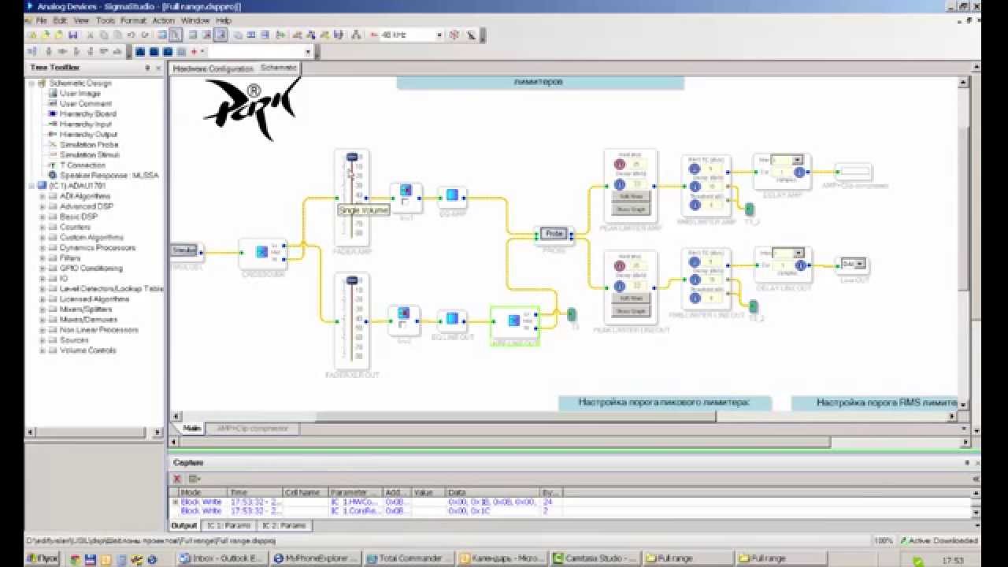Click the Fader AMP volume slider knob

[352, 157]
